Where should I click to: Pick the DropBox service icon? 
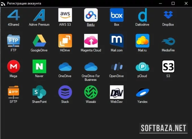coord(168,15)
